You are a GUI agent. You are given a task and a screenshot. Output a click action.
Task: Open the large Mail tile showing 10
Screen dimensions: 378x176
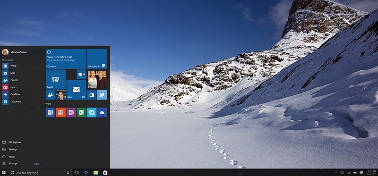tap(76, 90)
